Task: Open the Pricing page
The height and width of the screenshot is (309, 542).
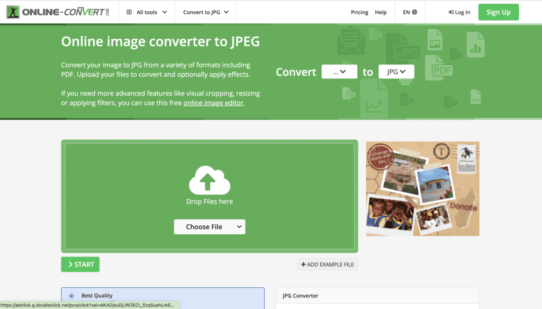Action: tap(359, 12)
